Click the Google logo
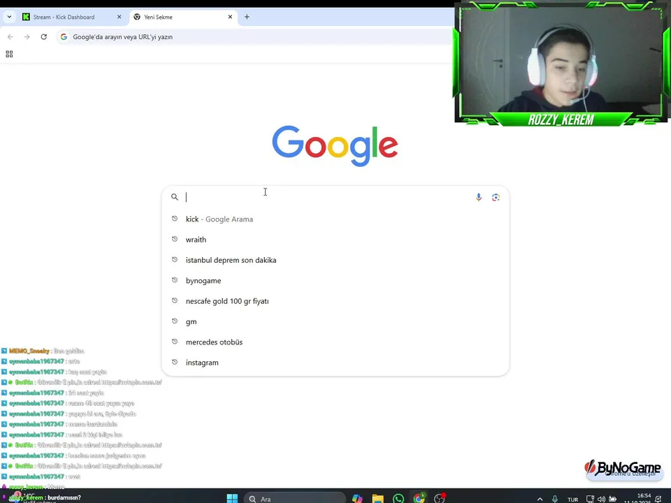This screenshot has height=503, width=671. 335,145
